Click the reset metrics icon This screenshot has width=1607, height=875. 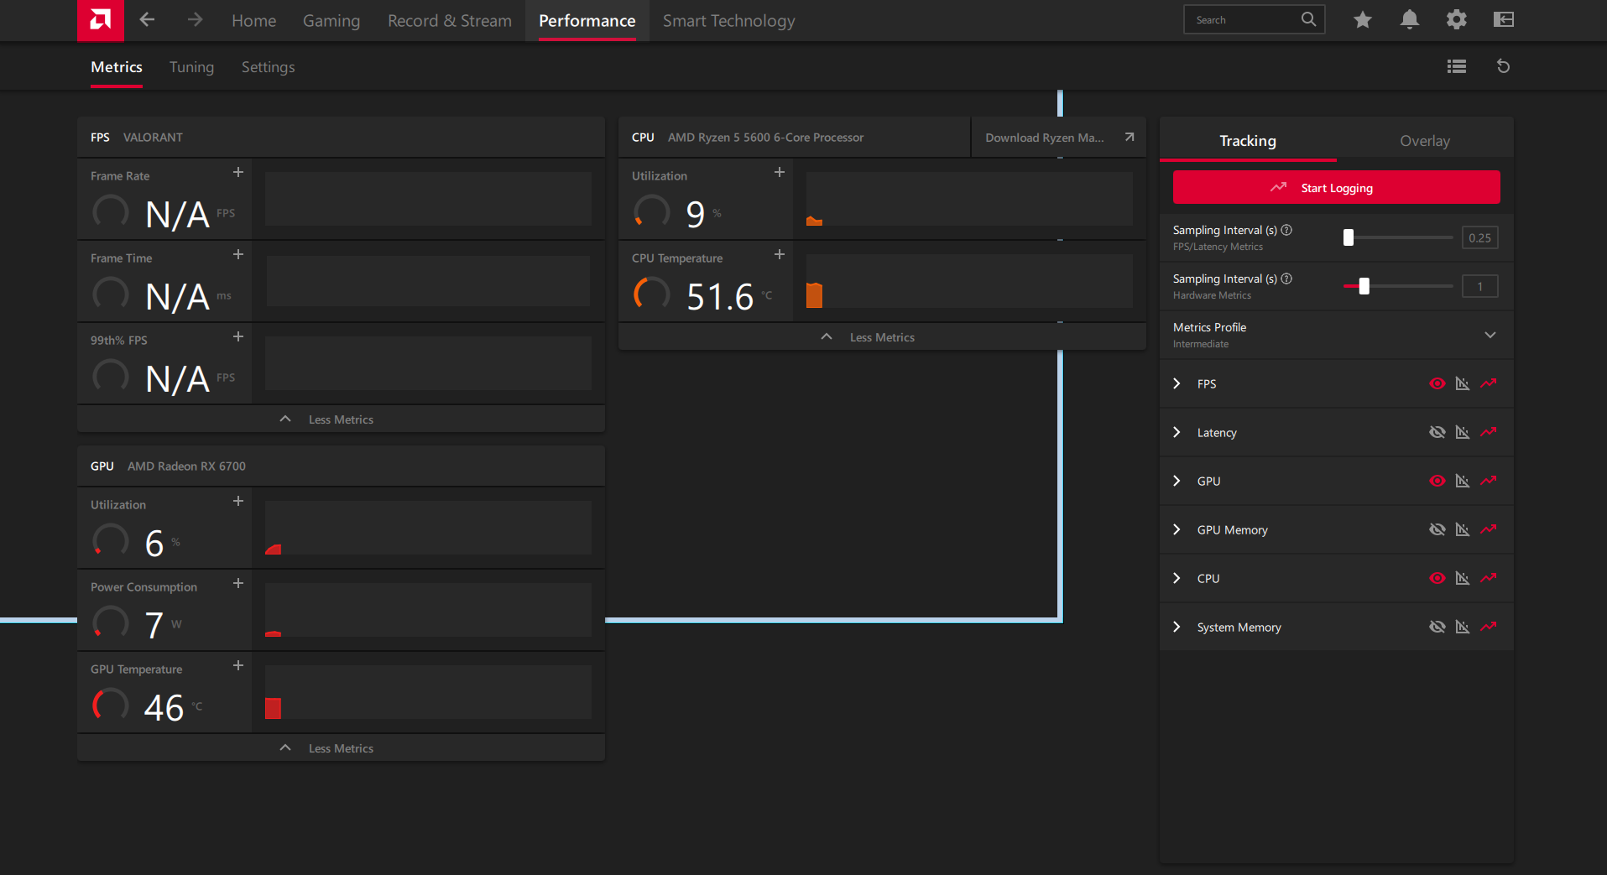pos(1503,66)
